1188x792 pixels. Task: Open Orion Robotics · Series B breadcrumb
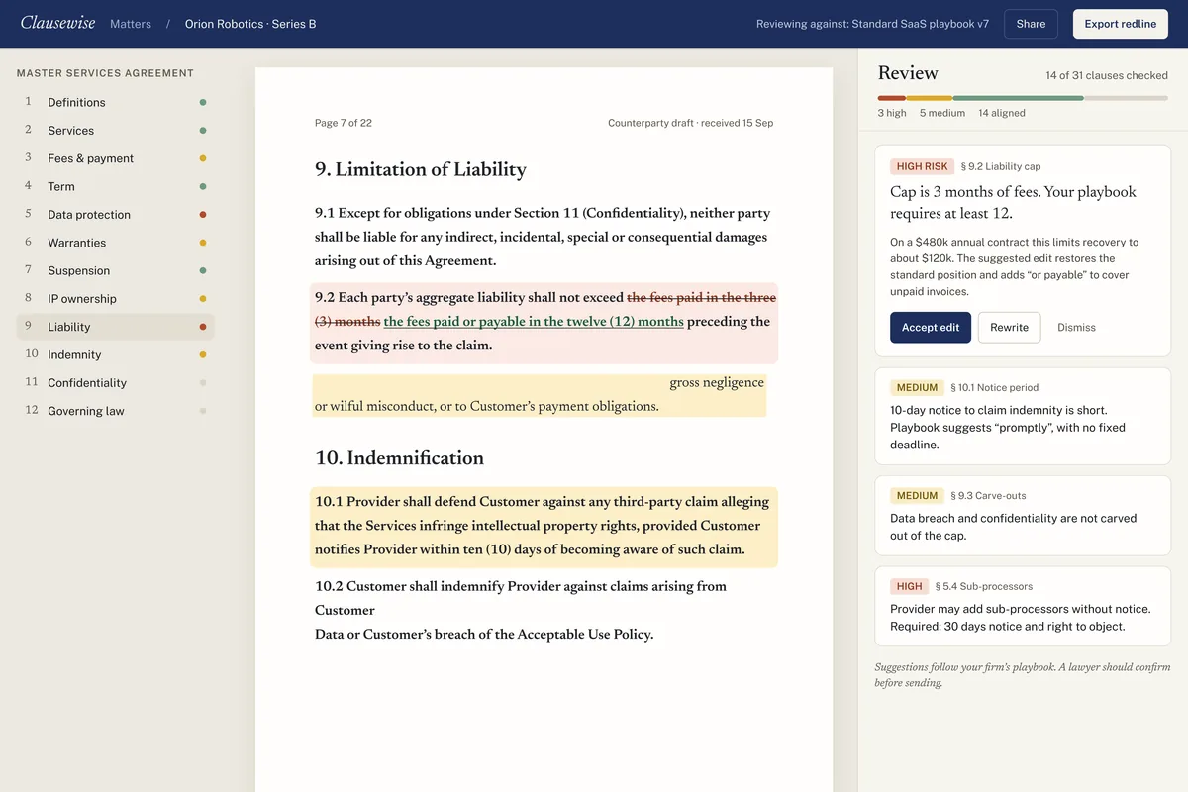tap(250, 24)
